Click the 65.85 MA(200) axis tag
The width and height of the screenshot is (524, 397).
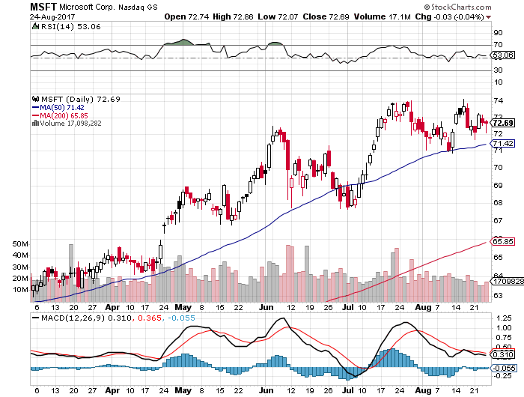503,241
